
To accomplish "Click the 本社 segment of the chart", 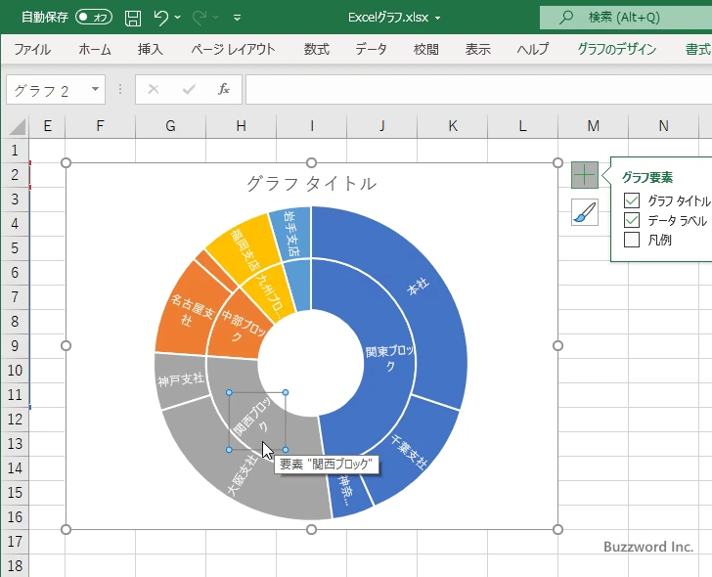I will point(419,287).
